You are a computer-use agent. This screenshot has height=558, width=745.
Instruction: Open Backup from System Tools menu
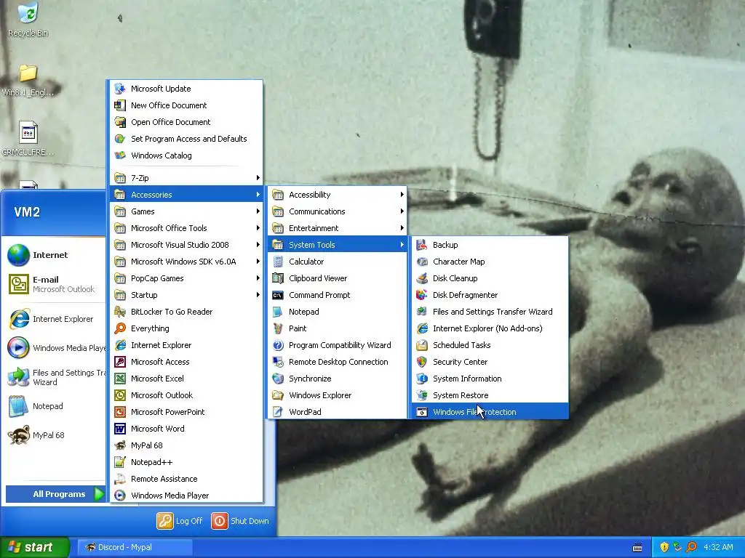point(490,245)
